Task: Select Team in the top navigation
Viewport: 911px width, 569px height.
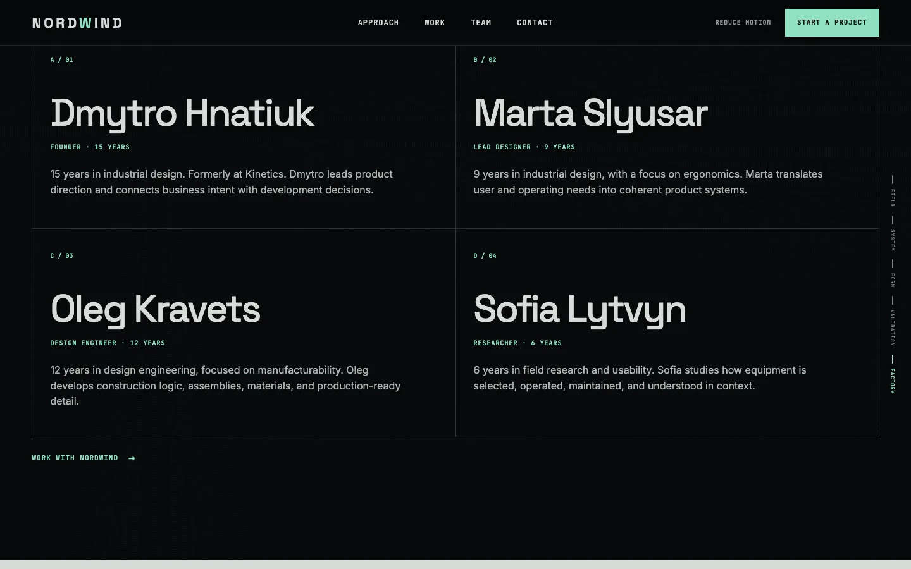Action: (x=481, y=23)
